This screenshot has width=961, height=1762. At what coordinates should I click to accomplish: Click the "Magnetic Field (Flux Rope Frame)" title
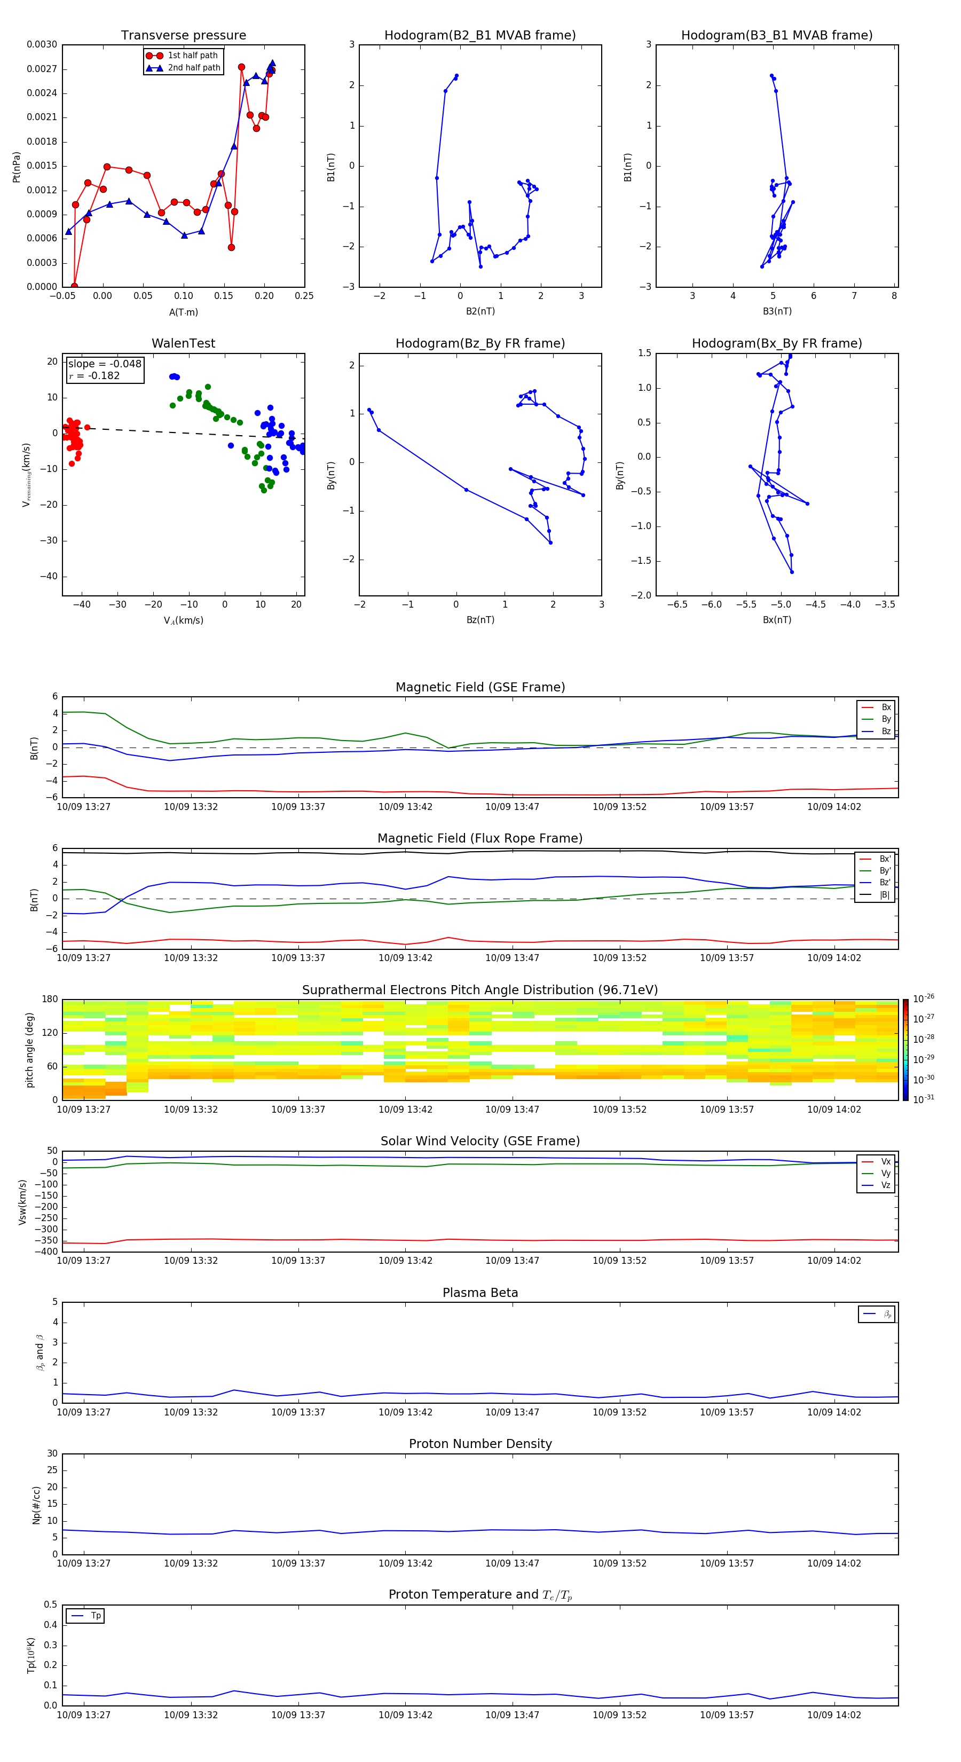tap(480, 839)
